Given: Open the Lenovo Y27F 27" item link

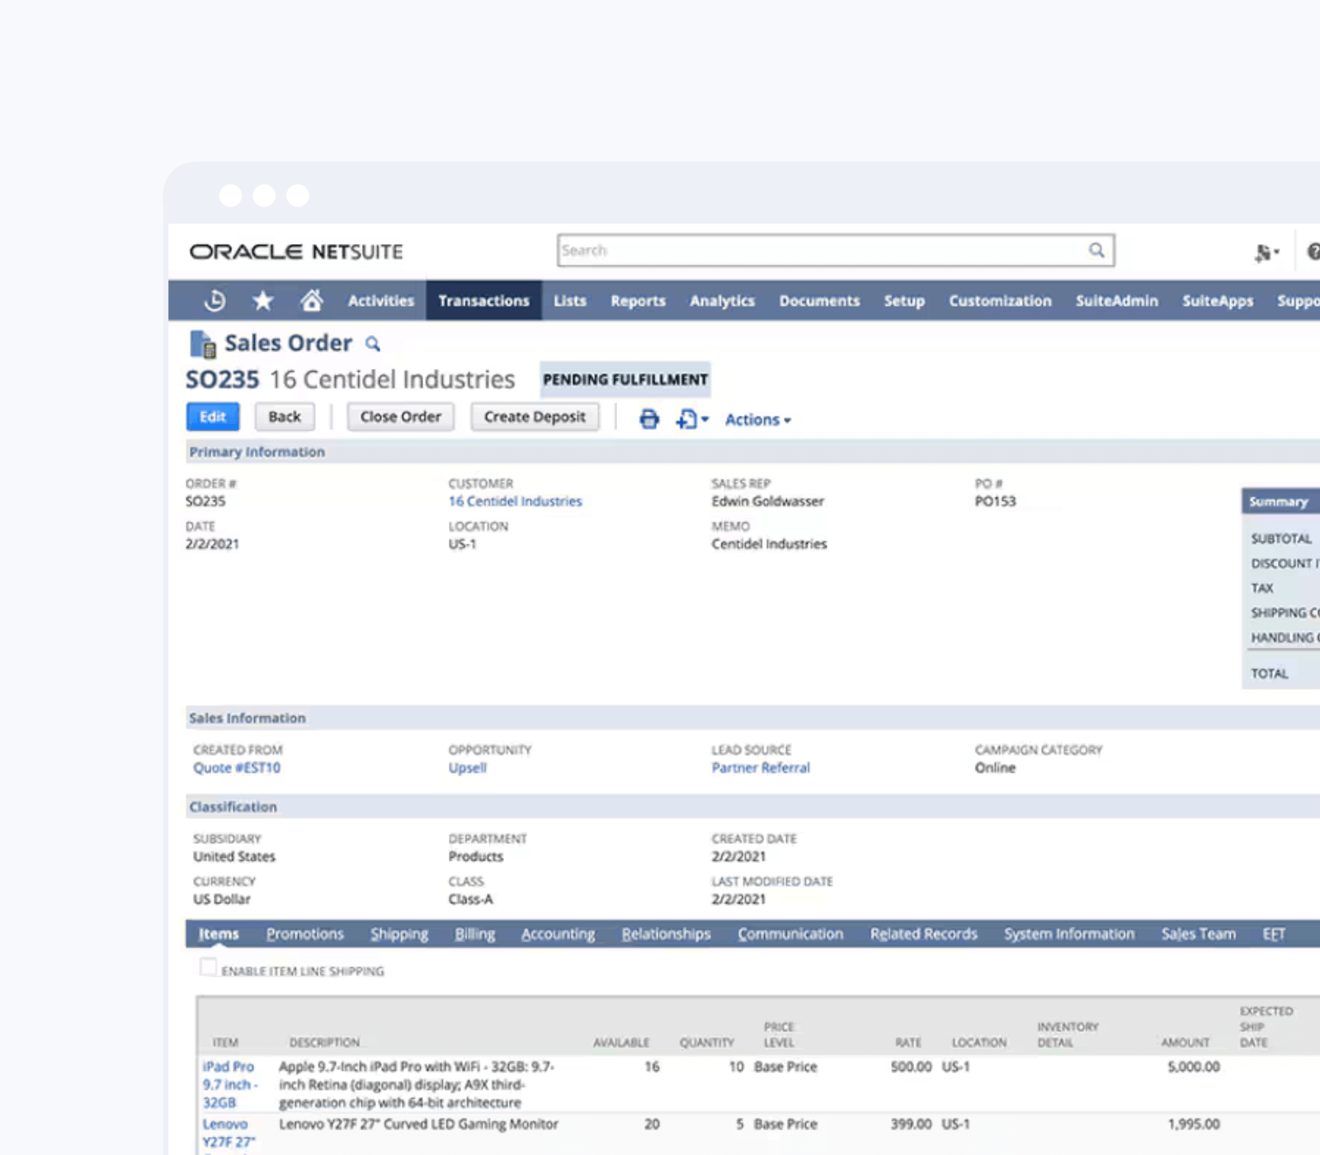Looking at the screenshot, I should point(229,1133).
